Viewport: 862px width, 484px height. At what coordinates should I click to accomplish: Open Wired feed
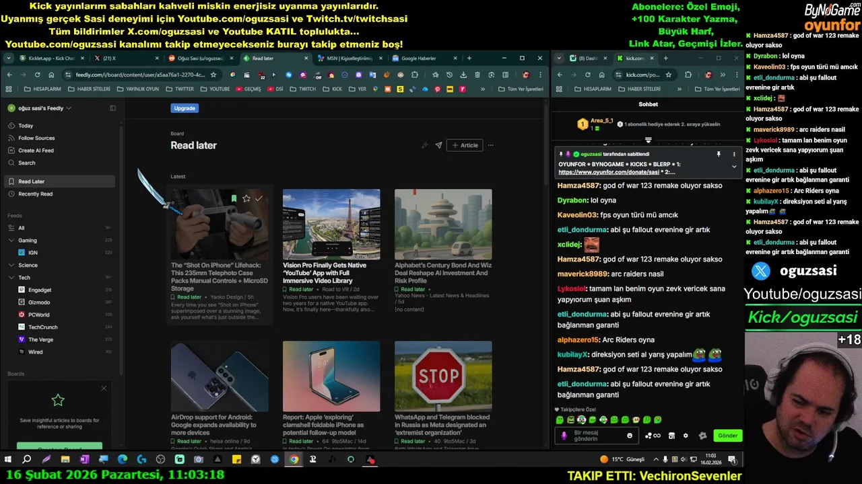coord(59,352)
